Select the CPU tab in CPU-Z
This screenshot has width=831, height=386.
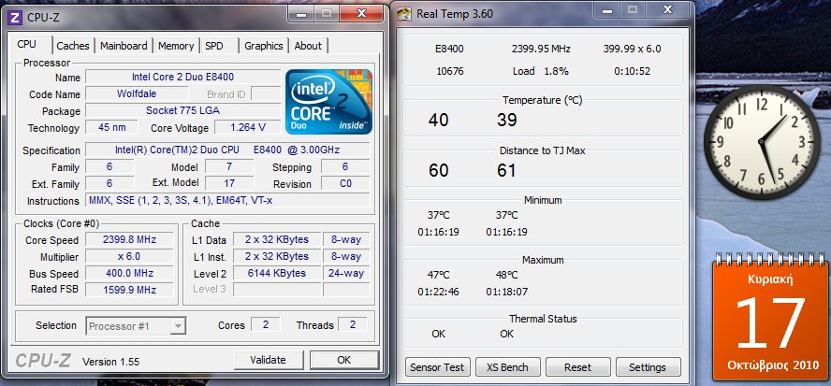click(26, 45)
